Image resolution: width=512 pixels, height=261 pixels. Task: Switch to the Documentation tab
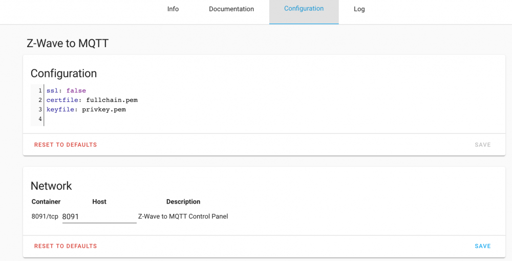click(x=231, y=9)
